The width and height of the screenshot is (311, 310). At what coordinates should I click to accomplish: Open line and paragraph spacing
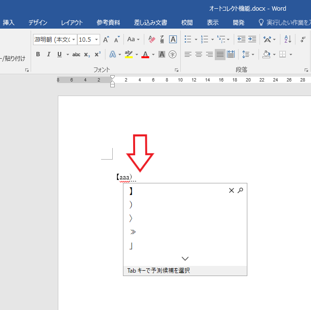[246, 54]
